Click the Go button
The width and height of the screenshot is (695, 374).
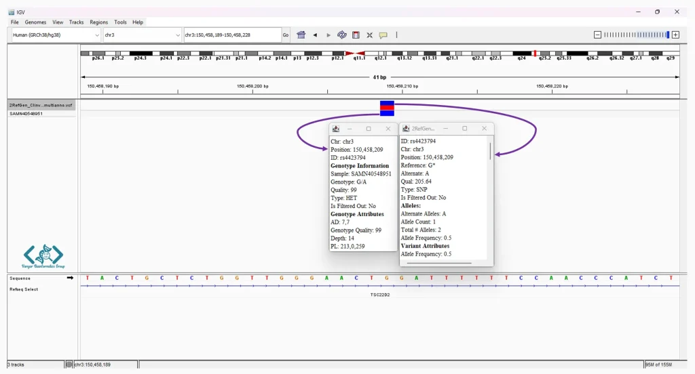[286, 35]
